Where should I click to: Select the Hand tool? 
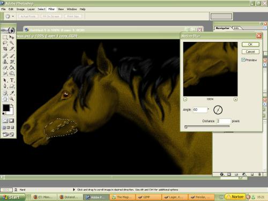point(5,99)
